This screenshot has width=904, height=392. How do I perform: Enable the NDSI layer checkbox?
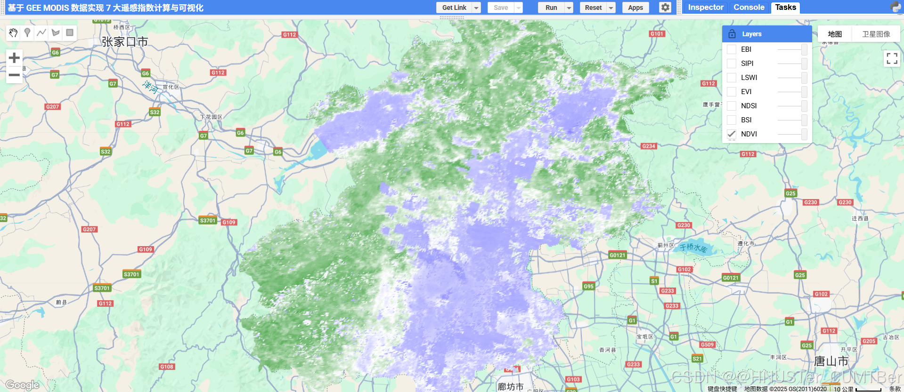click(x=732, y=106)
